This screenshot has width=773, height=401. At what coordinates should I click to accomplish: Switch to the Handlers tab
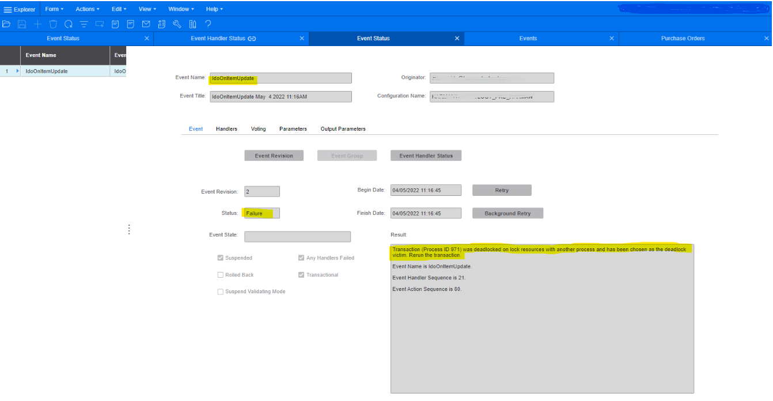coord(226,129)
